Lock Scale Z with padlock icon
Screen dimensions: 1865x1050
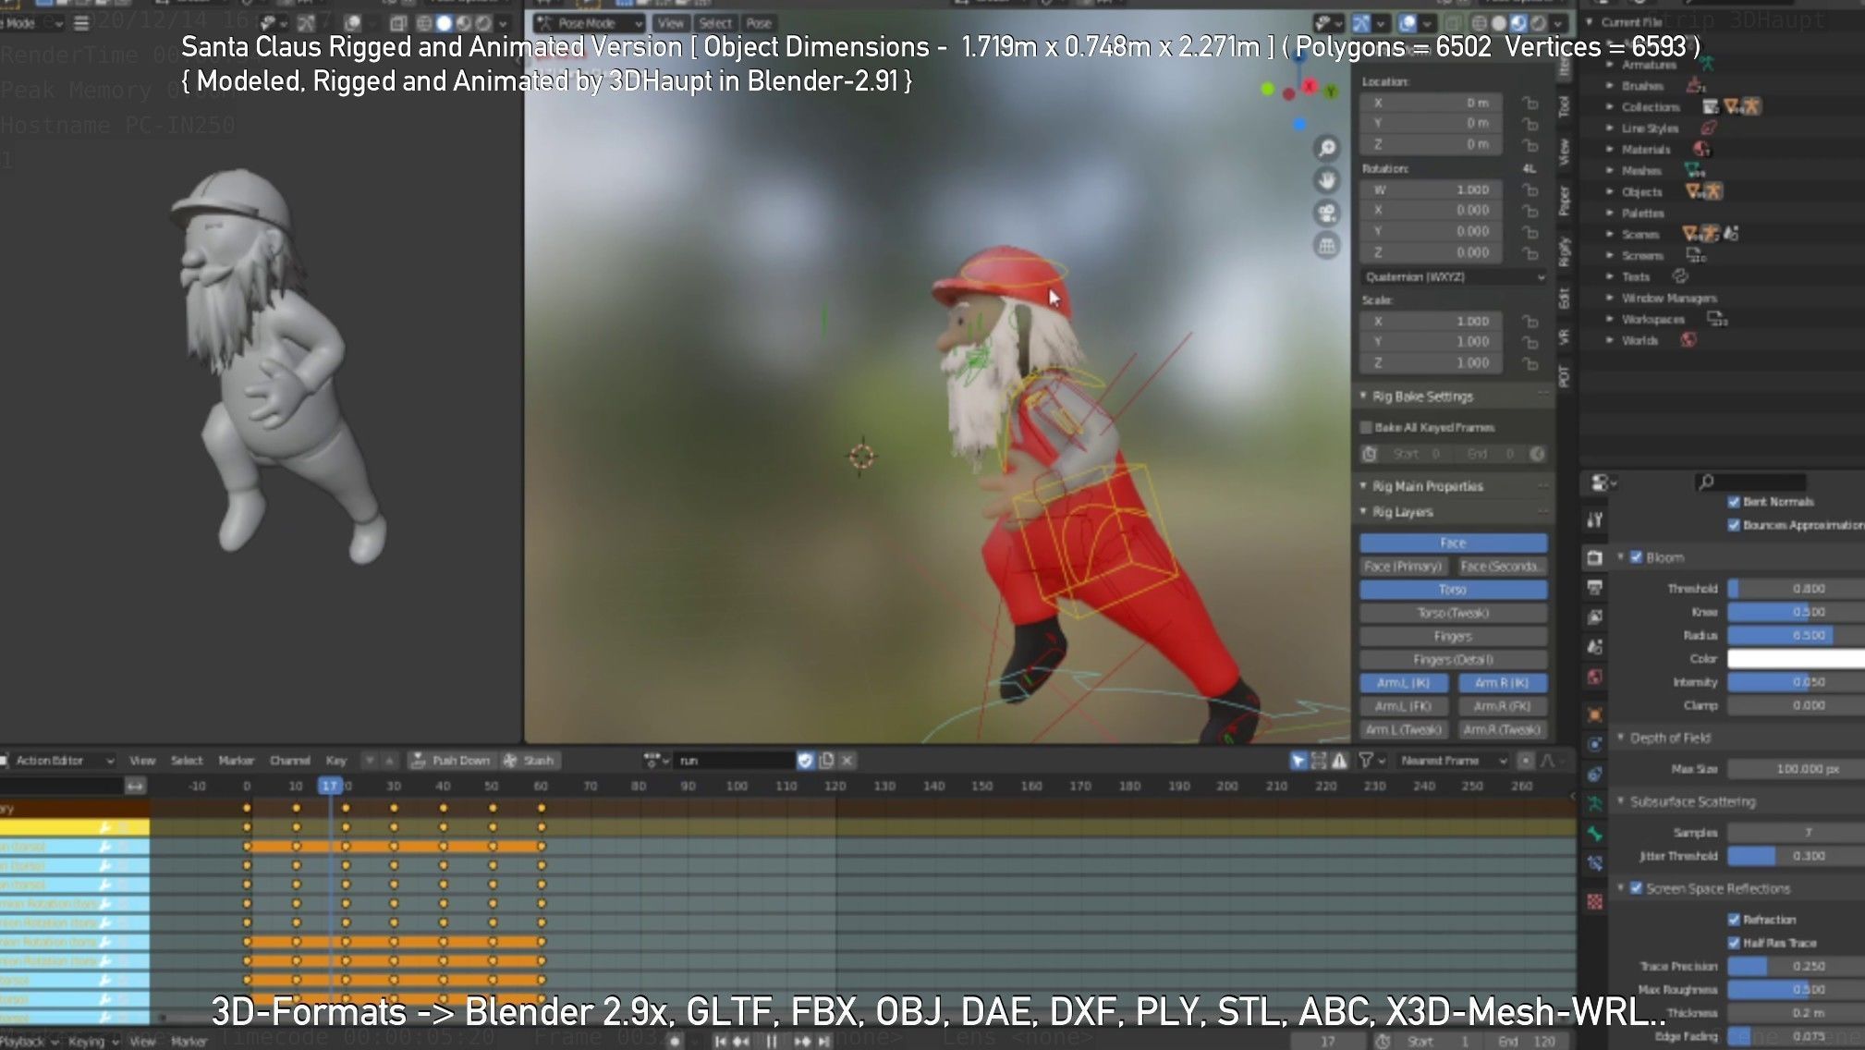pyautogui.click(x=1530, y=363)
